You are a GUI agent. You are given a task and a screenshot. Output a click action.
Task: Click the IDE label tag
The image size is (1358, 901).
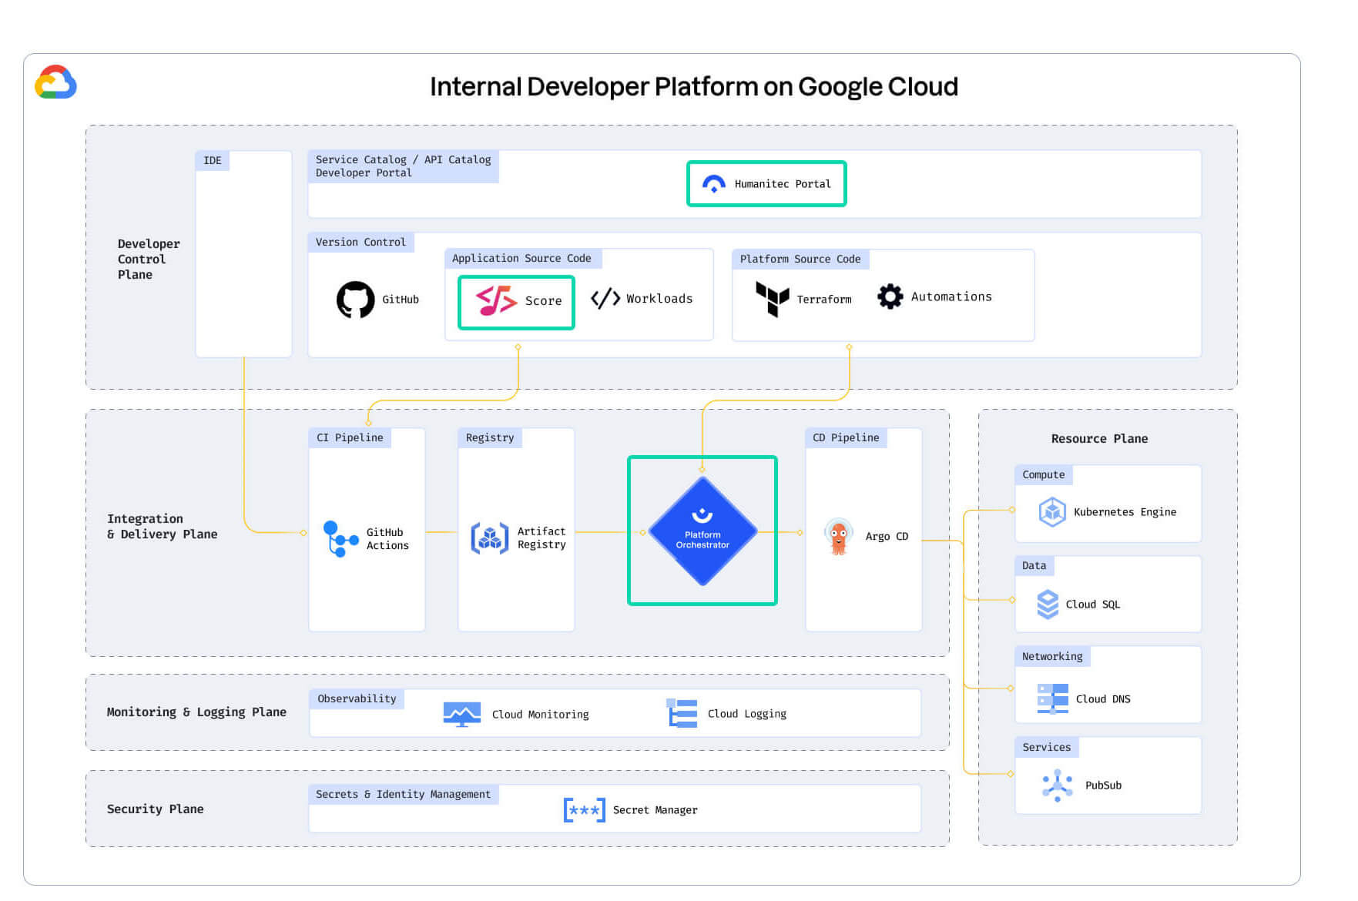pyautogui.click(x=212, y=160)
